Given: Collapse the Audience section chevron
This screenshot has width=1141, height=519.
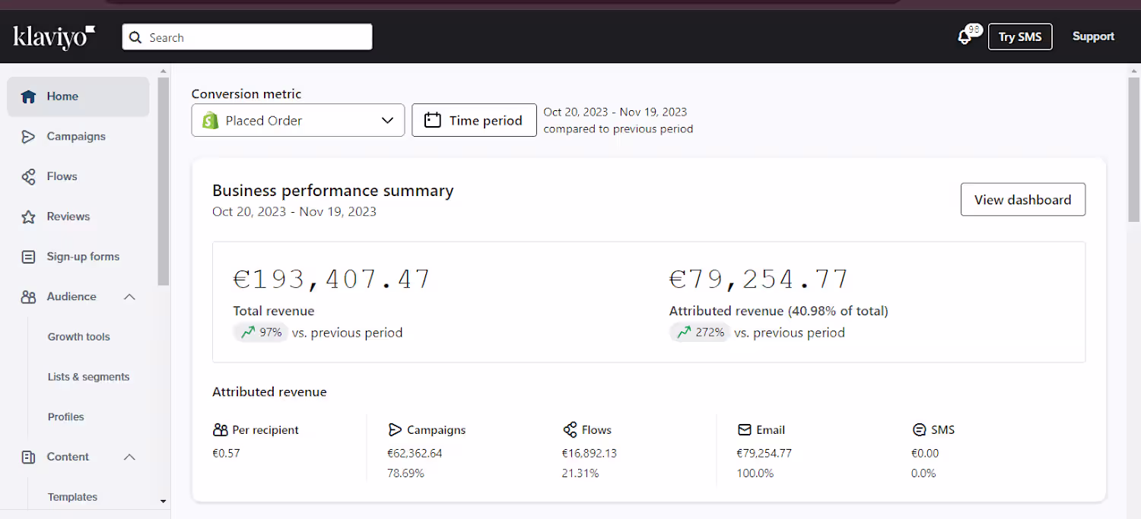Looking at the screenshot, I should (129, 297).
